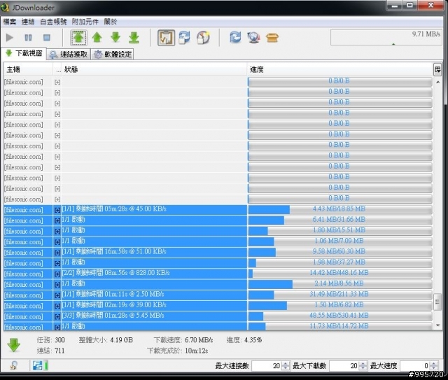The image size is (448, 380).
Task: Switch to the 軟體設定 tab
Action: tap(113, 55)
